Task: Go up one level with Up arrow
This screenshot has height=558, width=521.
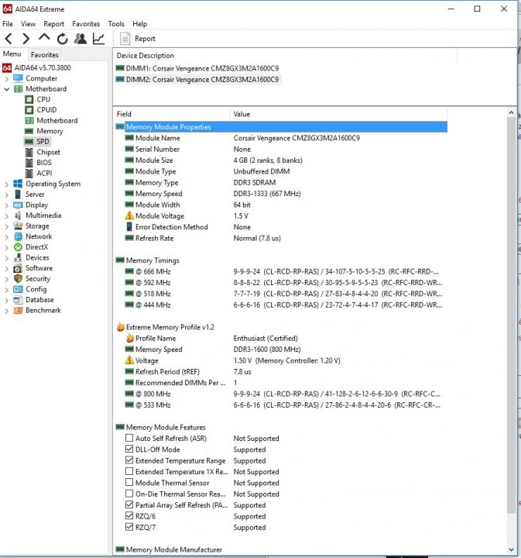Action: (x=44, y=37)
